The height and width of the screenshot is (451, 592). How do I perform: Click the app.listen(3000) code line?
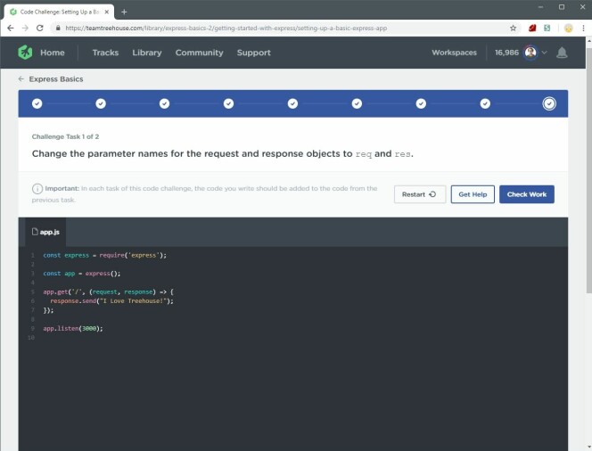(73, 328)
